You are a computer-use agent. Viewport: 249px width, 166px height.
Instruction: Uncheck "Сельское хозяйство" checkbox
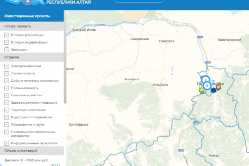(x=7, y=95)
